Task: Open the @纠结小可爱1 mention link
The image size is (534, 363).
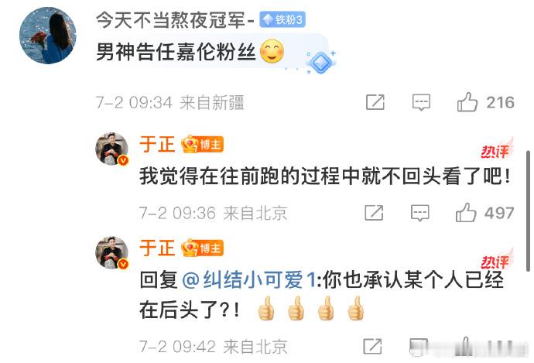Action: click(x=250, y=280)
